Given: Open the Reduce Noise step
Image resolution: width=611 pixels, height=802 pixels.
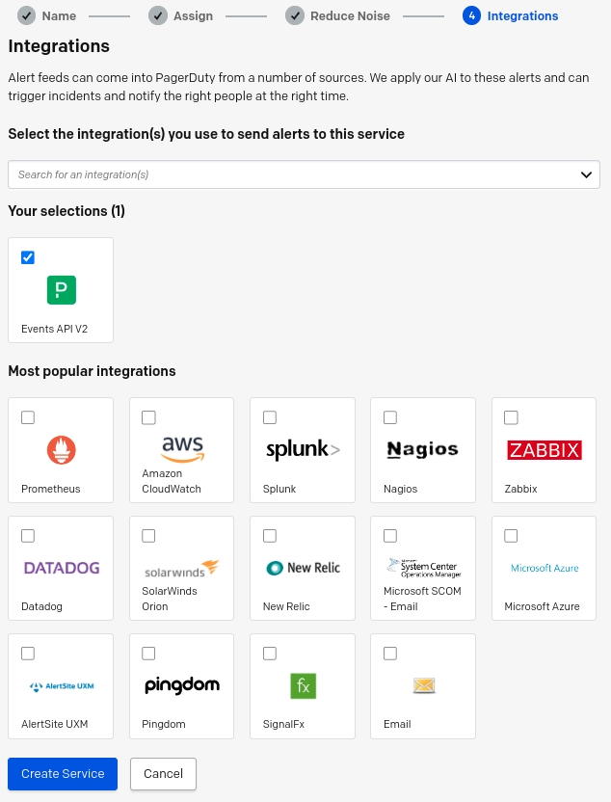Looking at the screenshot, I should pyautogui.click(x=337, y=15).
